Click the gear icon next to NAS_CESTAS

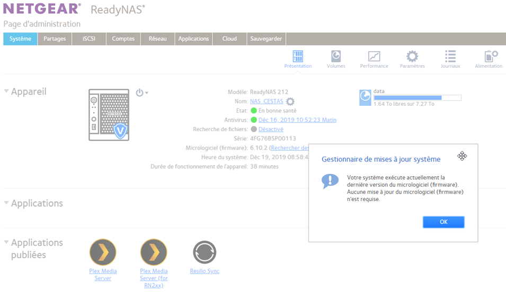(x=290, y=102)
